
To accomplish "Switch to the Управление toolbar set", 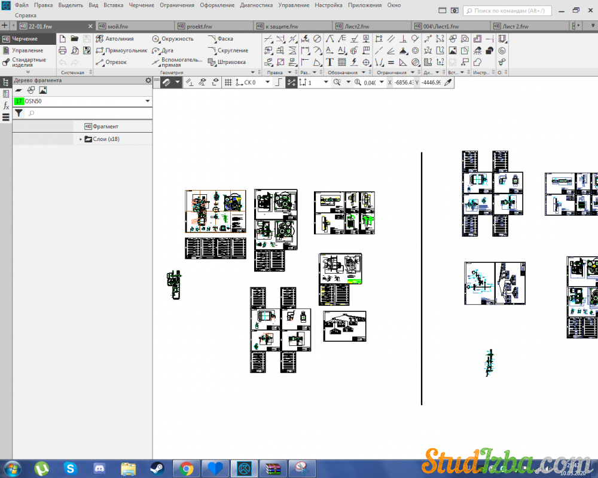I will tap(28, 51).
